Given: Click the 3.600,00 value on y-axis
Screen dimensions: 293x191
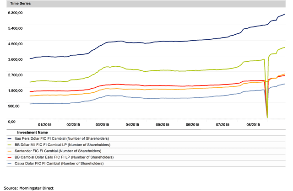Looking at the screenshot, I should click(x=15, y=59).
